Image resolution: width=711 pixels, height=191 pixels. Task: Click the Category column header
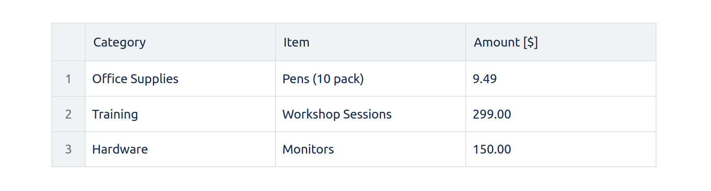[x=119, y=42]
